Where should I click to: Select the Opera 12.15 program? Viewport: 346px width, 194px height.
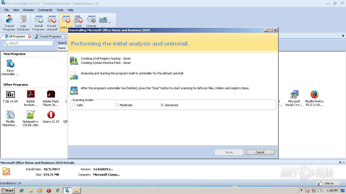[51, 117]
